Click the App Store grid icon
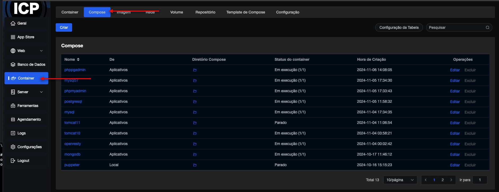This screenshot has height=192, width=499. (13, 37)
